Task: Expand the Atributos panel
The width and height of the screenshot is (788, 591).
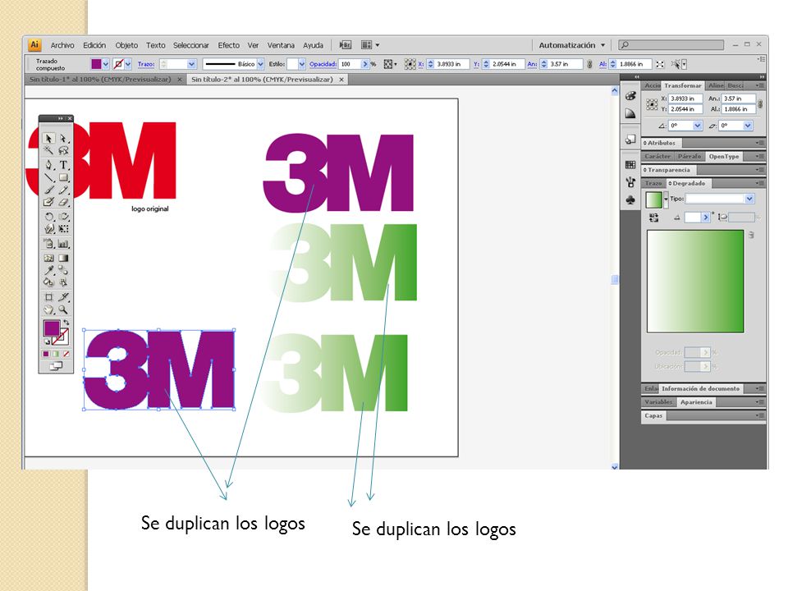Action: [661, 143]
